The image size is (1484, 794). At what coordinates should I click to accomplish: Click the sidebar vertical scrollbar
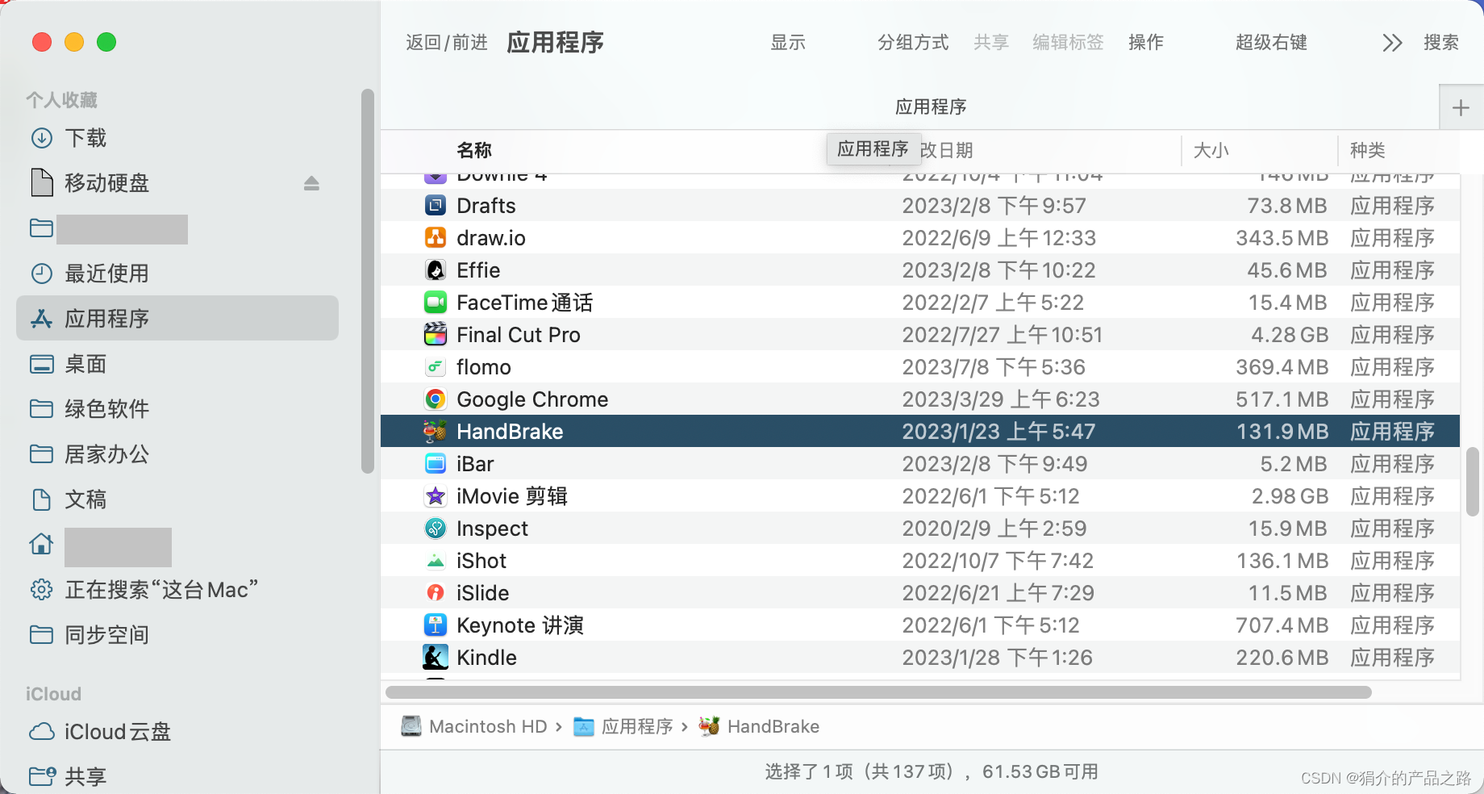click(x=368, y=281)
